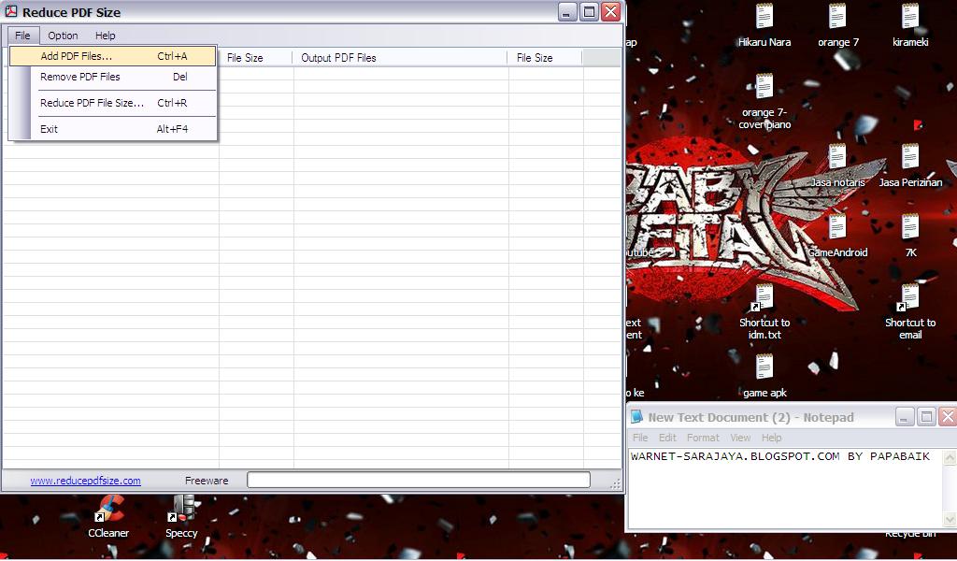Select the orange 7-cover piano file icon
Screen dimensions: 957x561
pyautogui.click(x=764, y=87)
